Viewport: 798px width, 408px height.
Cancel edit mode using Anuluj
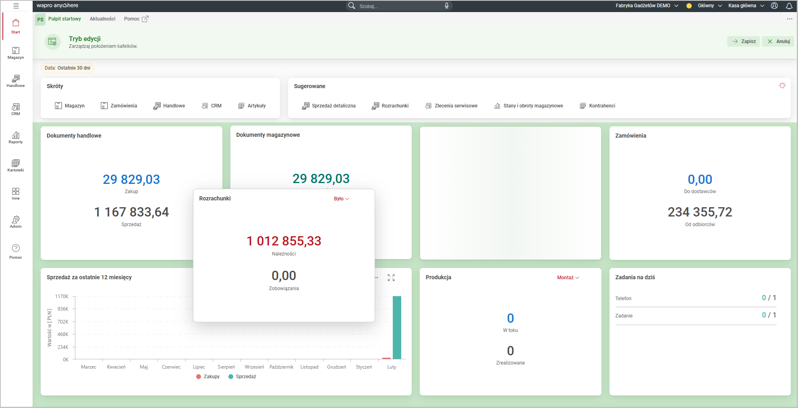(778, 41)
